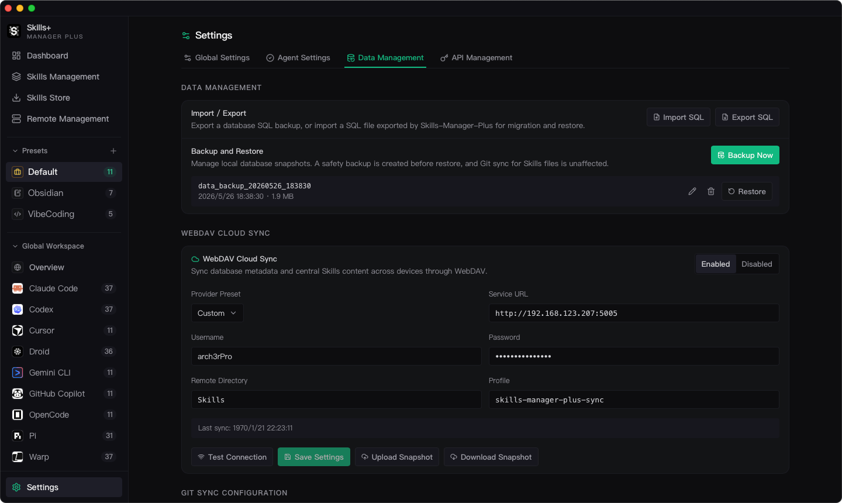Viewport: 842px width, 503px height.
Task: Click the Cursor agent icon
Action: click(18, 330)
